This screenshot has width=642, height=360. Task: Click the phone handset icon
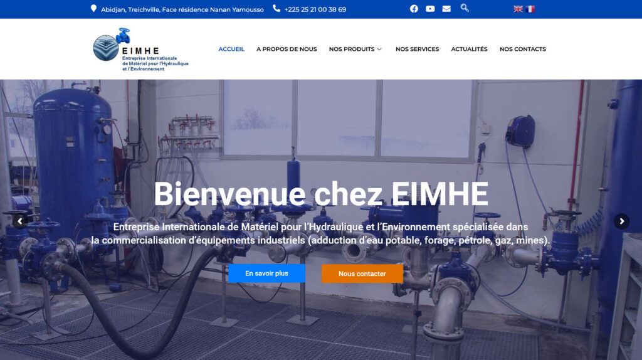coord(276,8)
